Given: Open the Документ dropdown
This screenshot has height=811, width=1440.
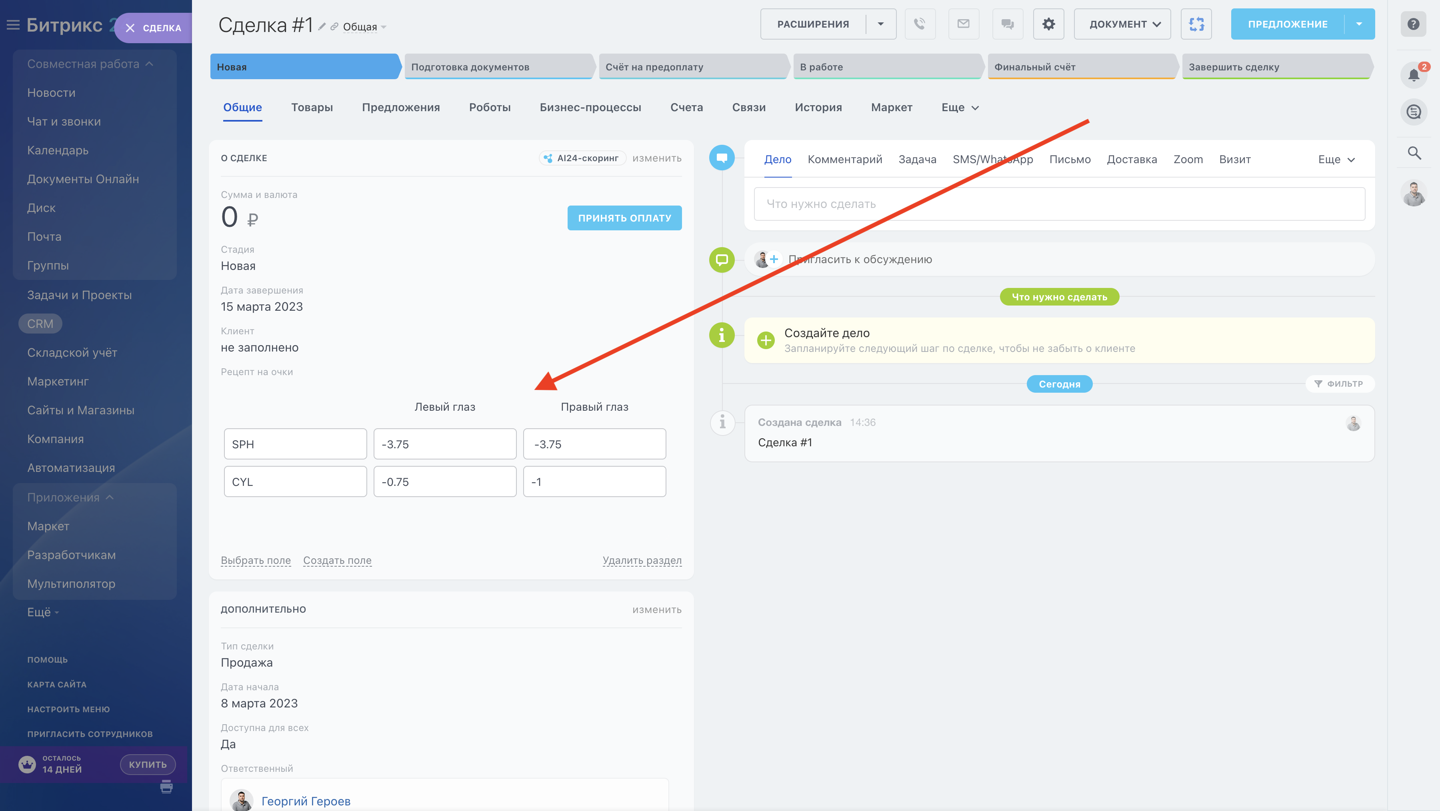Looking at the screenshot, I should [x=1122, y=24].
